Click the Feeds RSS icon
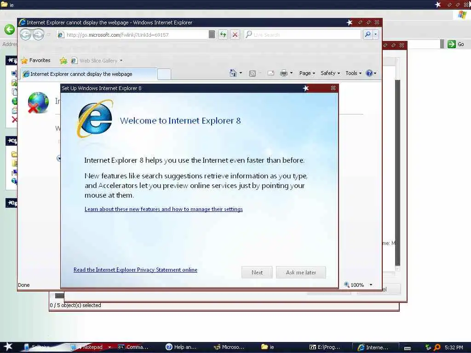471x353 pixels. tap(253, 73)
